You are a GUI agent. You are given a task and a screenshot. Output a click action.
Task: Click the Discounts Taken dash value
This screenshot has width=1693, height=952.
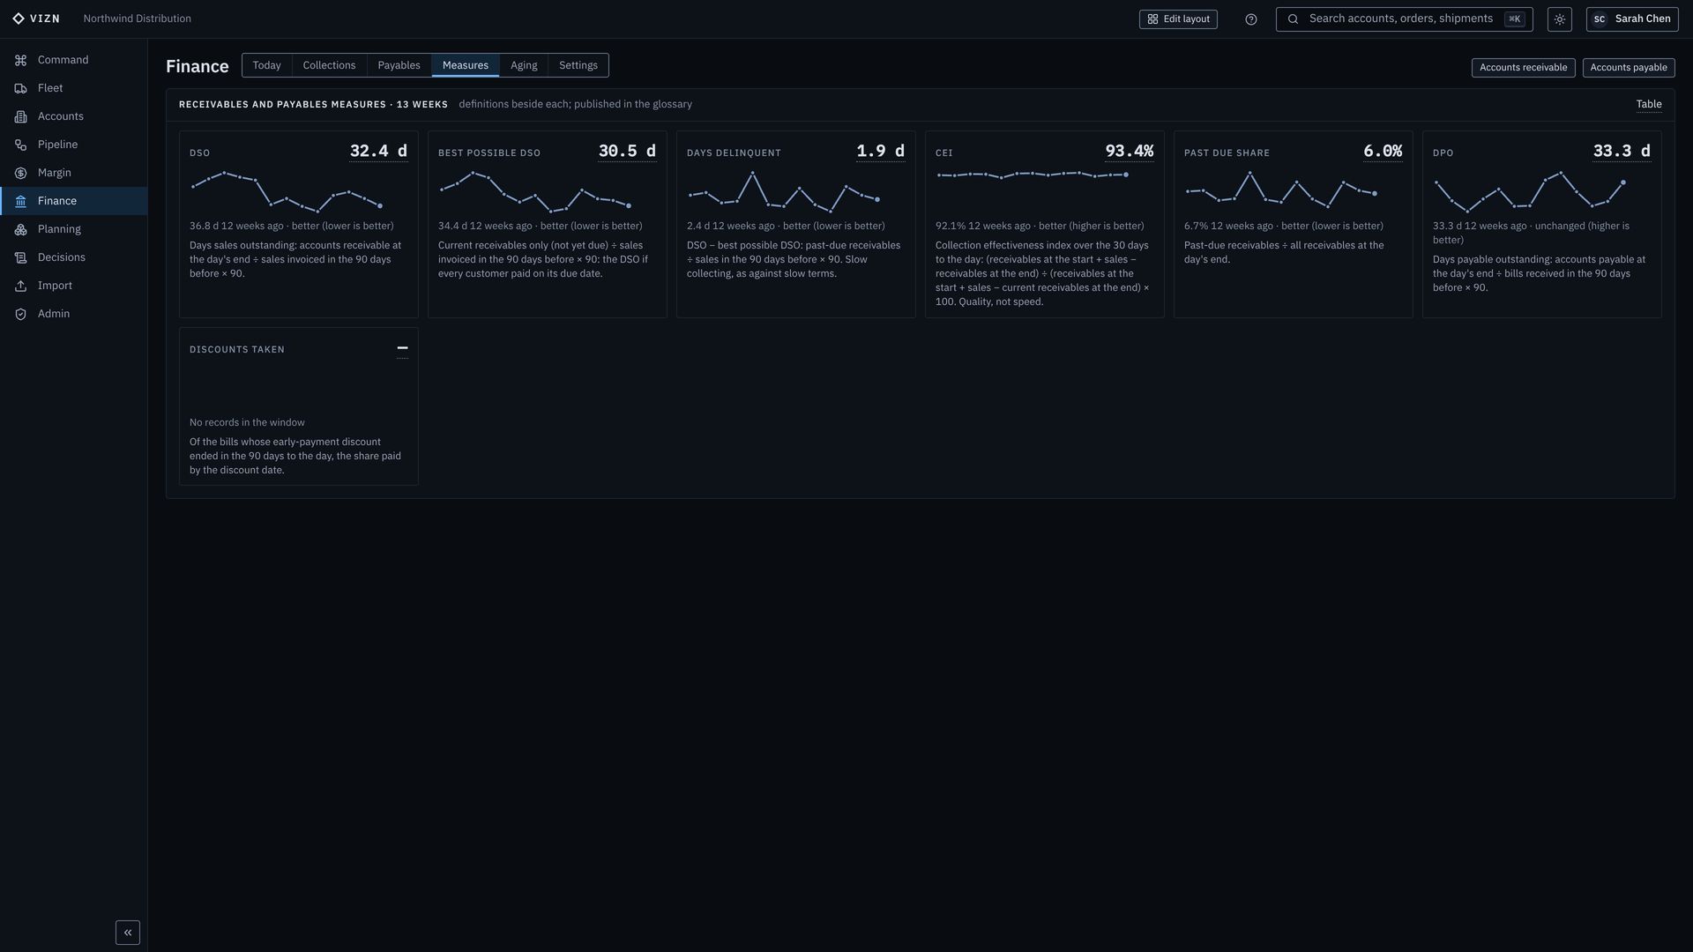(402, 348)
